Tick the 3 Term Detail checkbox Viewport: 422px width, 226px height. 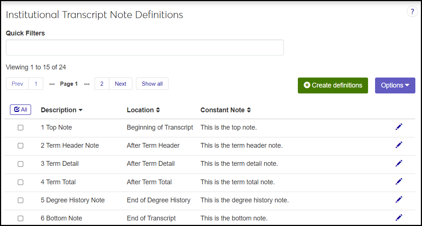pos(21,164)
